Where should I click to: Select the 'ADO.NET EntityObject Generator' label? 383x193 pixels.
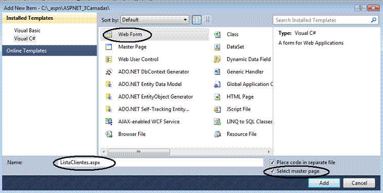156,96
